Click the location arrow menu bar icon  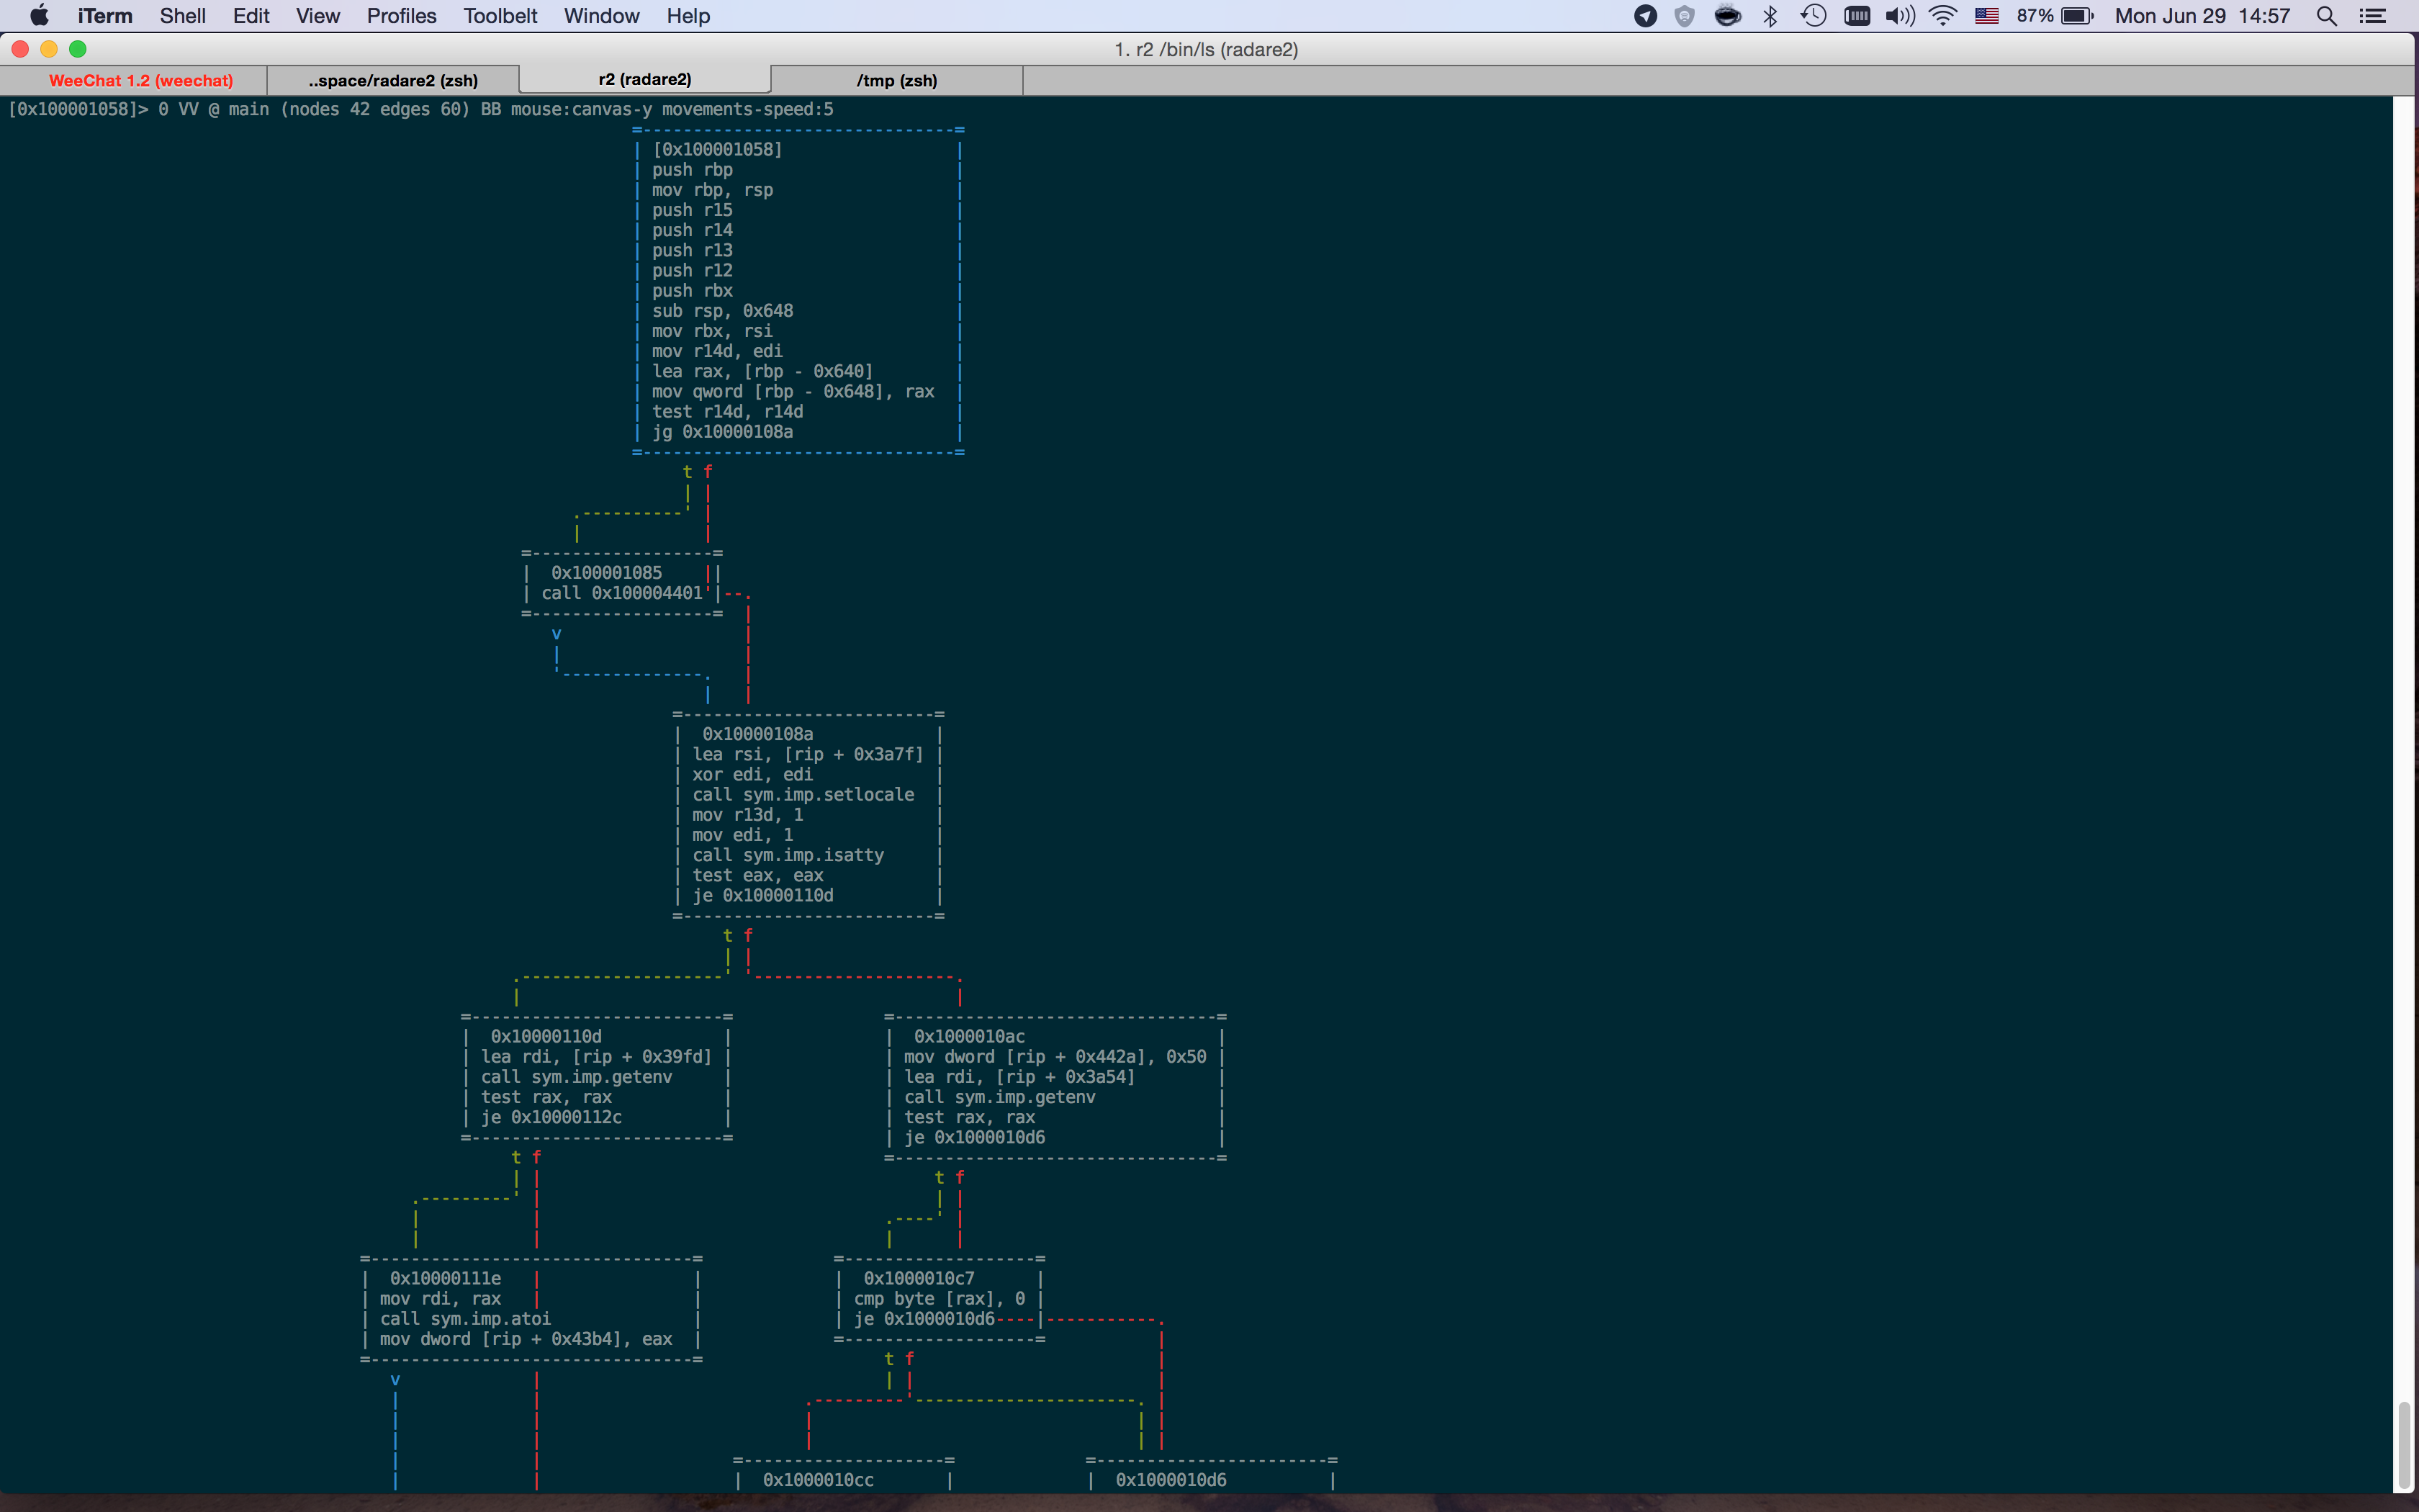click(1645, 16)
